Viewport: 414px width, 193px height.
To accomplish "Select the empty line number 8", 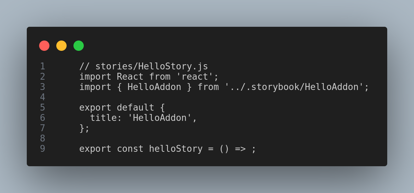I will tap(43, 138).
